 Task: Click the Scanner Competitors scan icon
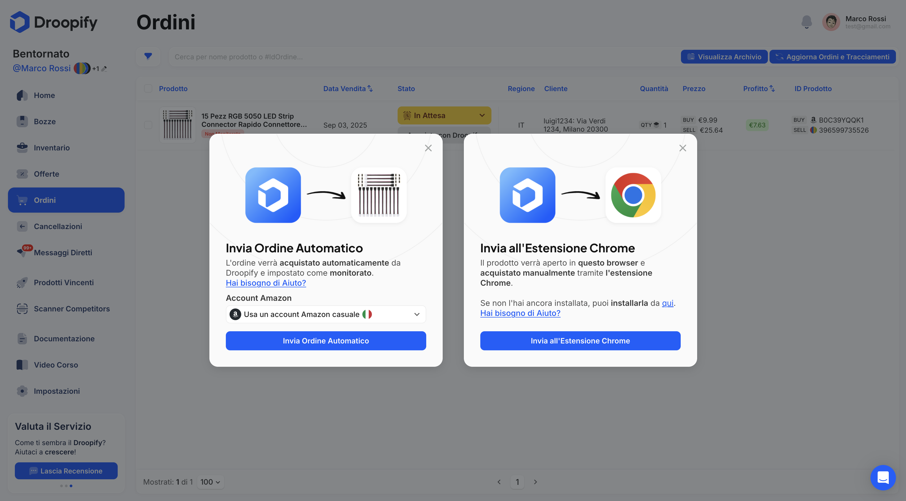point(22,309)
